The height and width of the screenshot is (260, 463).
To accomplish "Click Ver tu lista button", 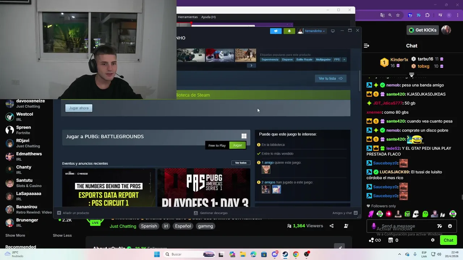I will tap(331, 78).
